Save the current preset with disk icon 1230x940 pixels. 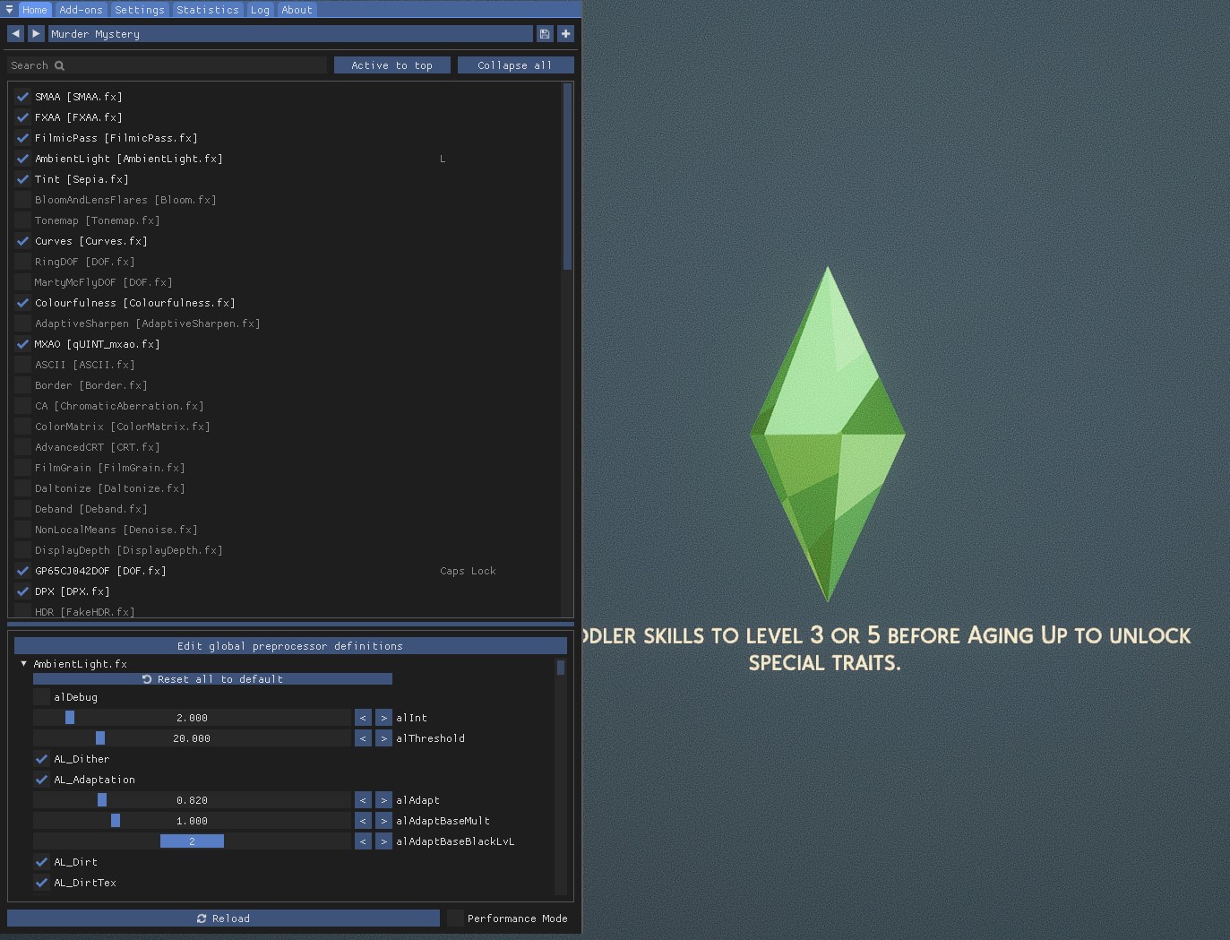(x=544, y=33)
